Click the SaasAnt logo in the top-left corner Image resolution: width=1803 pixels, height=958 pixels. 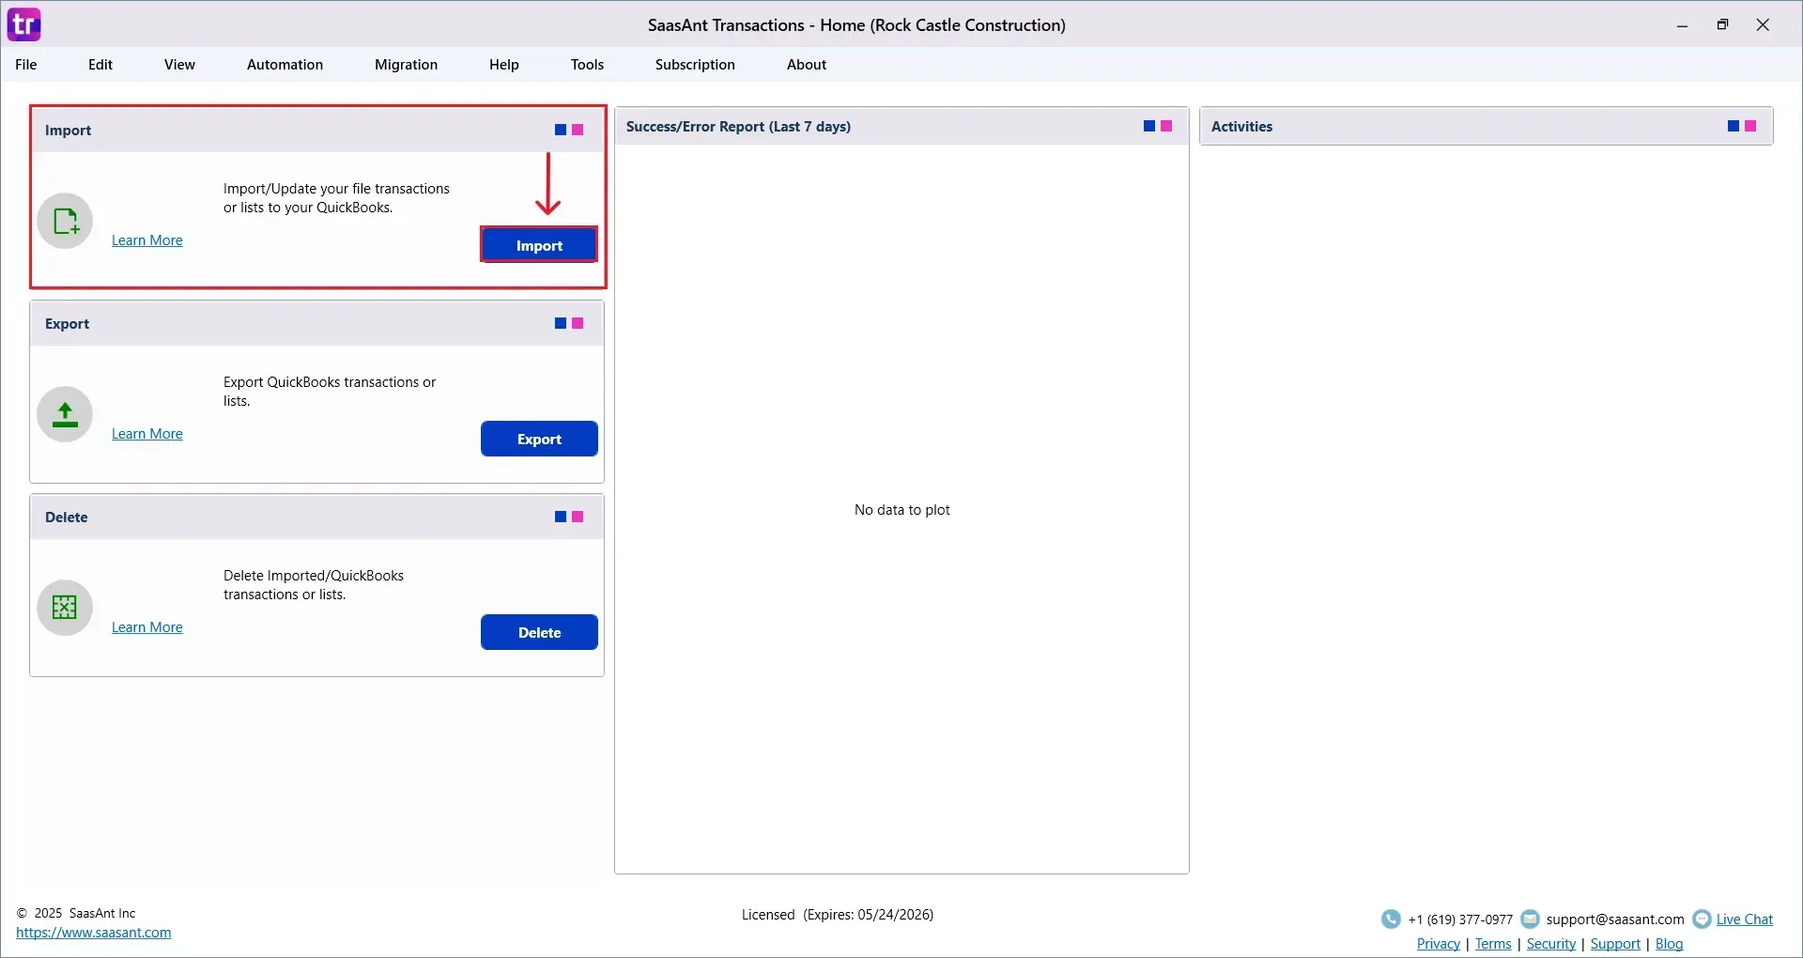pos(23,23)
